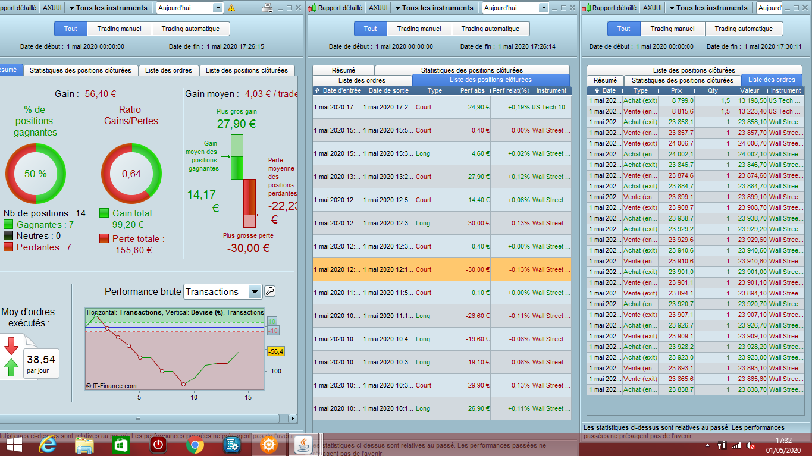Select the position row with 24,90 € gain
The height and width of the screenshot is (456, 812).
442,108
